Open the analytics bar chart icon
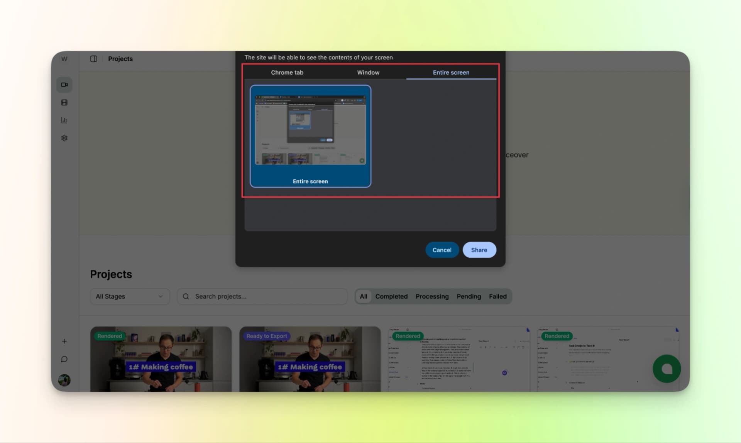 click(x=64, y=120)
